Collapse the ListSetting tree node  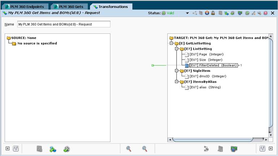point(177,49)
